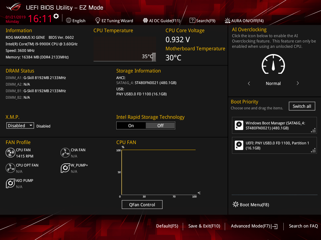Click the Search question mark icon

(x=192, y=20)
